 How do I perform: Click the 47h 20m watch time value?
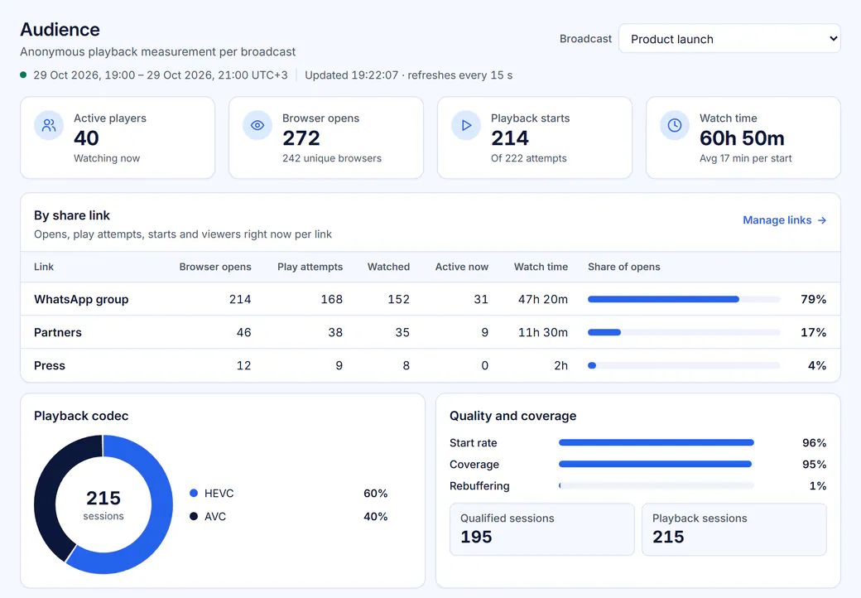click(x=542, y=299)
